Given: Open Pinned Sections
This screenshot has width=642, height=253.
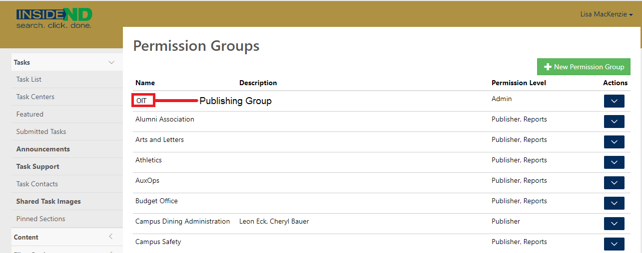Looking at the screenshot, I should (x=40, y=219).
